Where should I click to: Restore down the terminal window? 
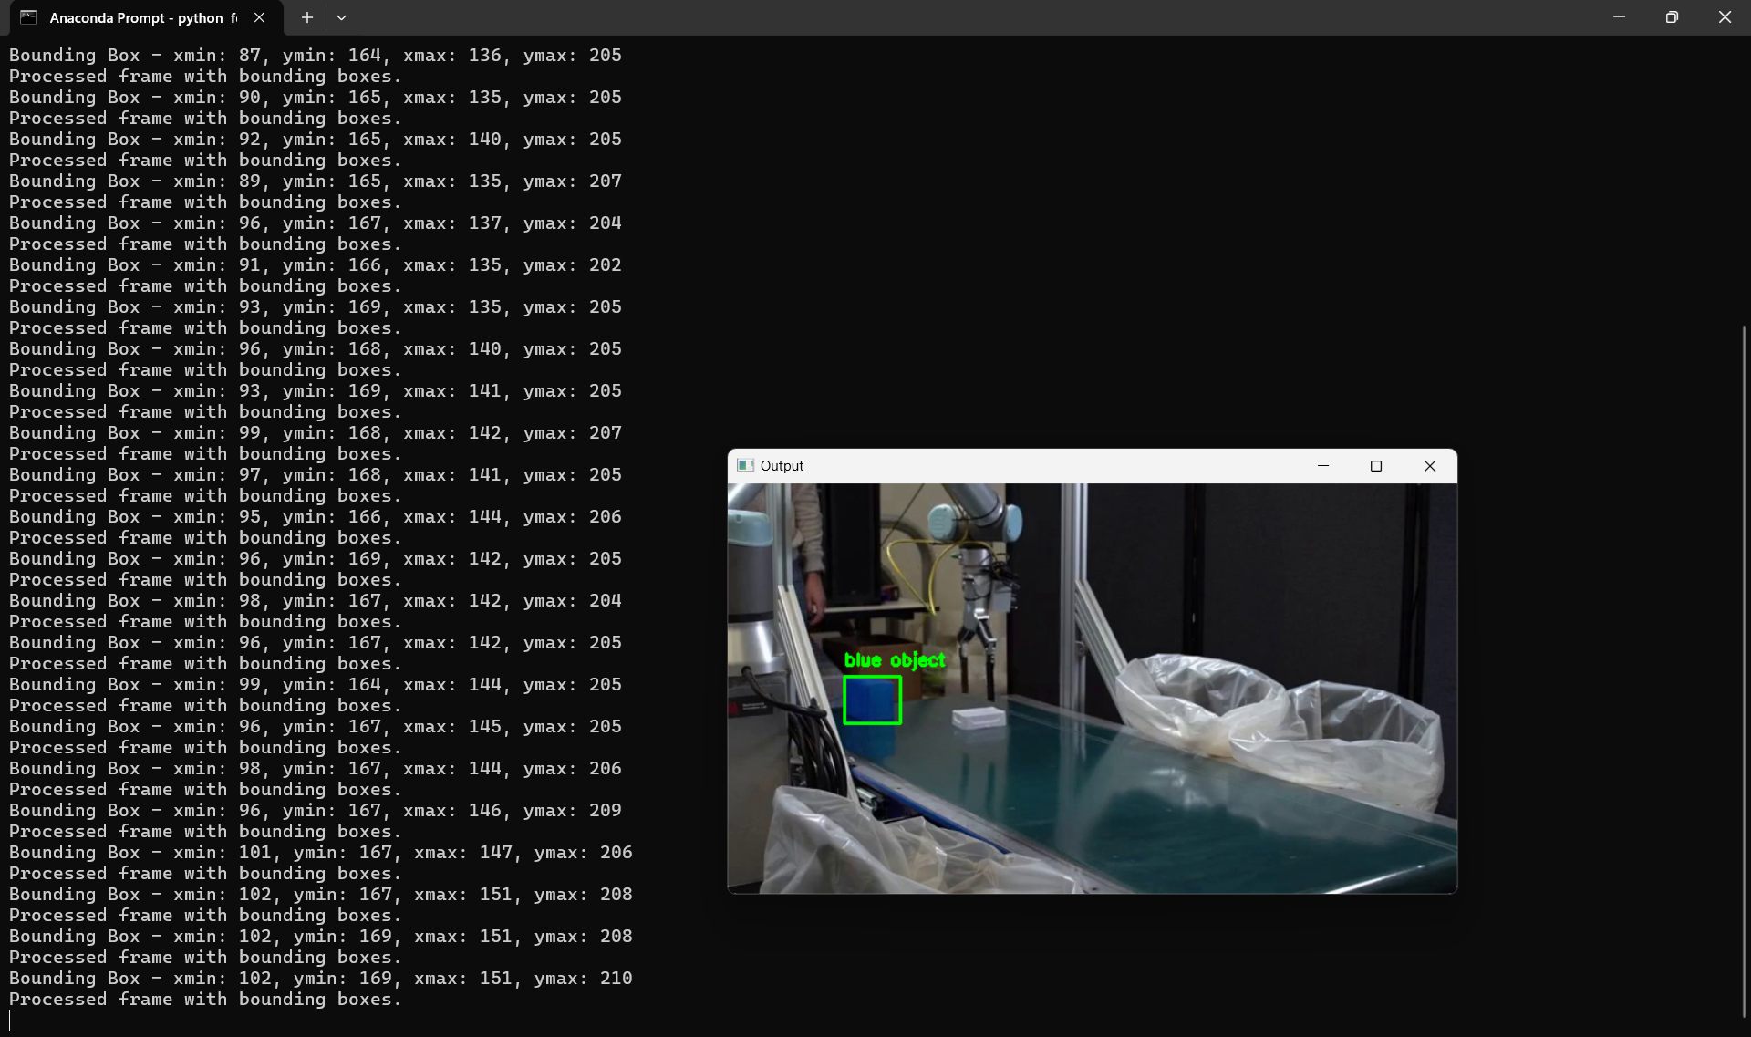[1672, 17]
